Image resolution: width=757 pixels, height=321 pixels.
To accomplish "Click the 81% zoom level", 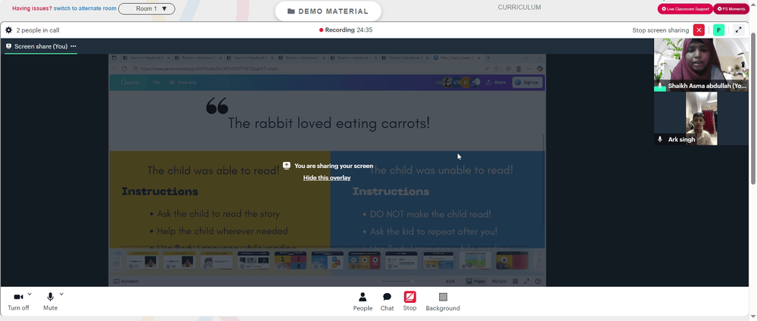I will (x=450, y=282).
